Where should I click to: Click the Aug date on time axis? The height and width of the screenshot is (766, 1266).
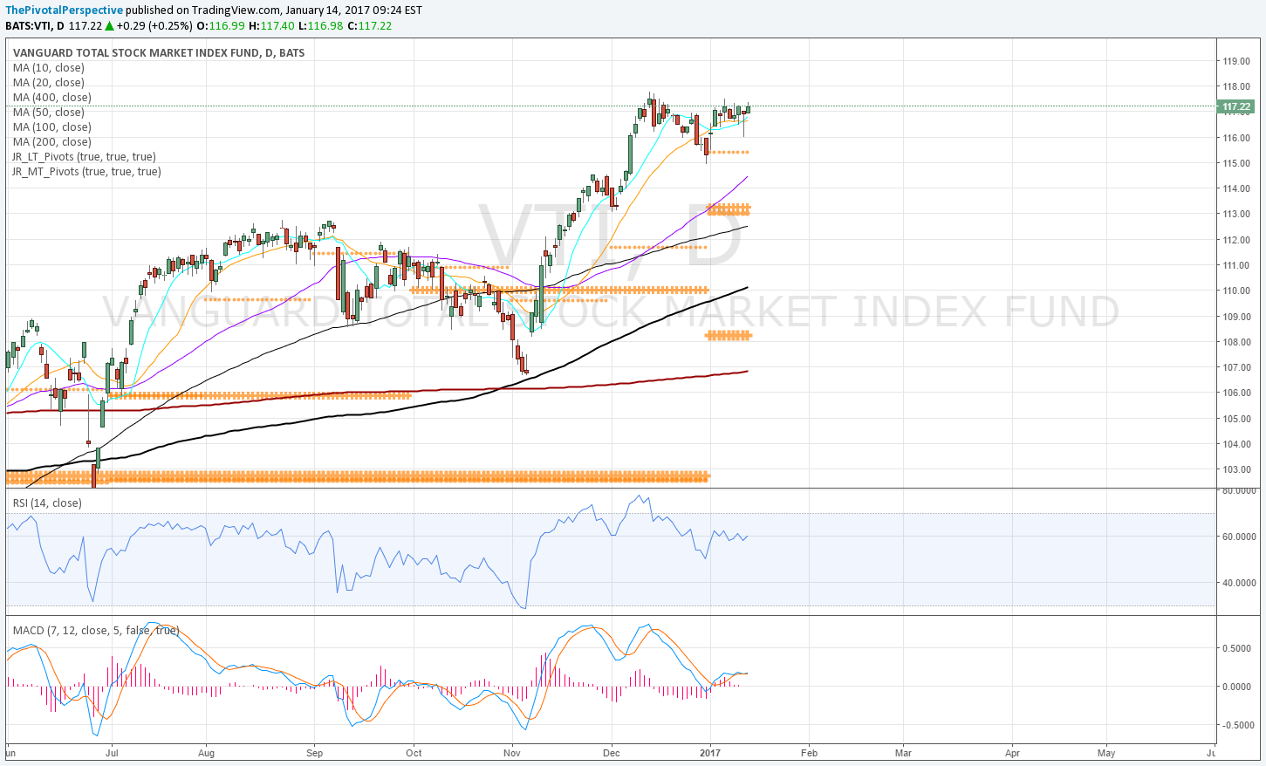coord(206,753)
